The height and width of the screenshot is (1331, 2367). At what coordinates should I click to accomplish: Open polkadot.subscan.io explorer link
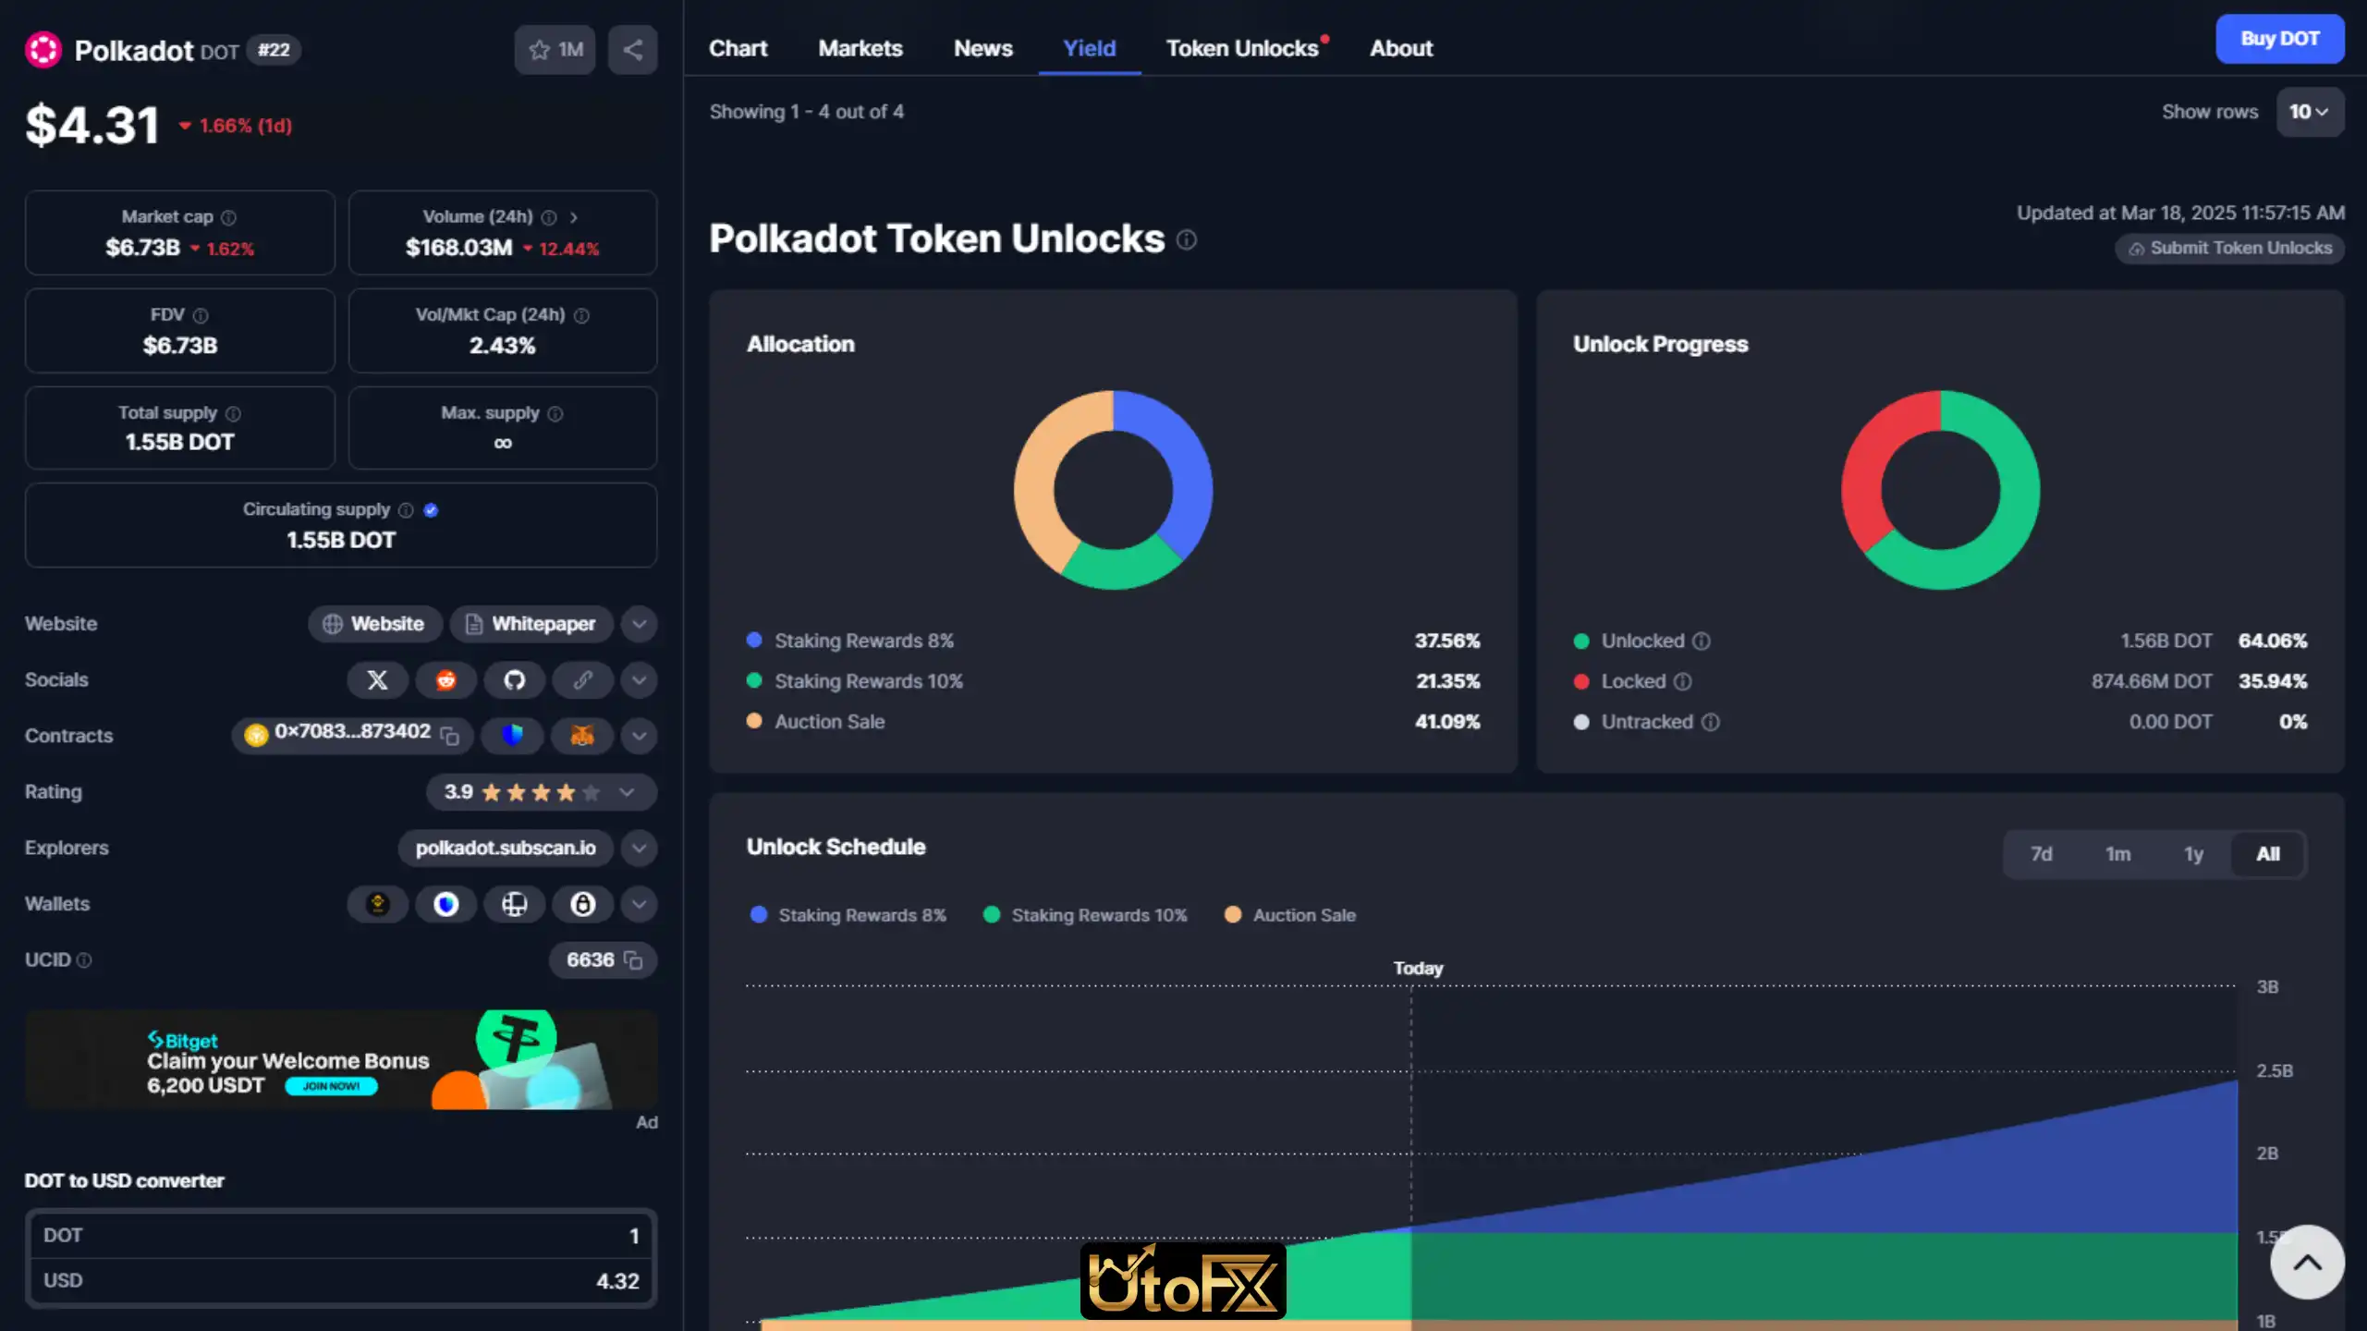click(x=506, y=849)
